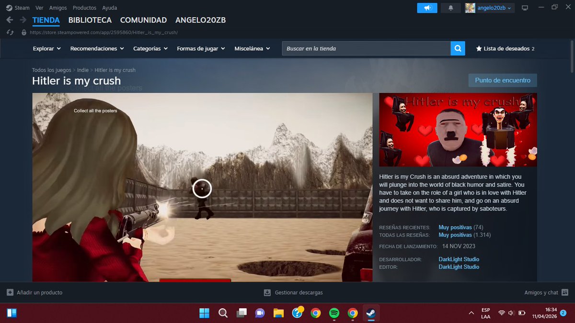Screen dimensions: 575x323
Task: Follow the Indie breadcrumb link
Action: [83, 70]
